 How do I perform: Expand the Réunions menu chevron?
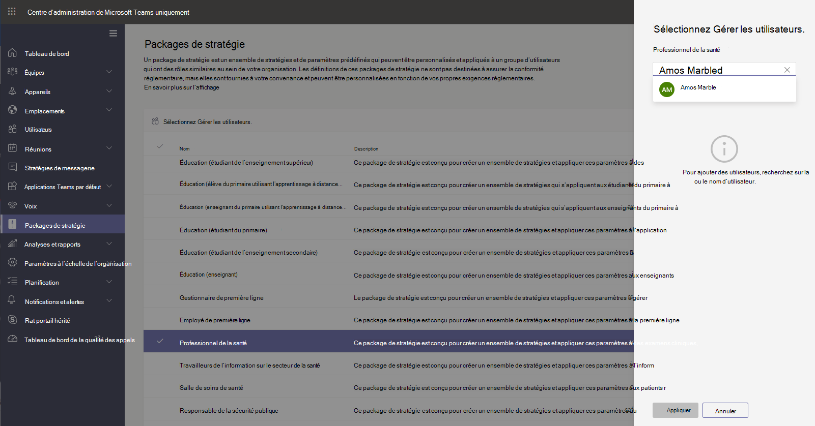tap(109, 148)
